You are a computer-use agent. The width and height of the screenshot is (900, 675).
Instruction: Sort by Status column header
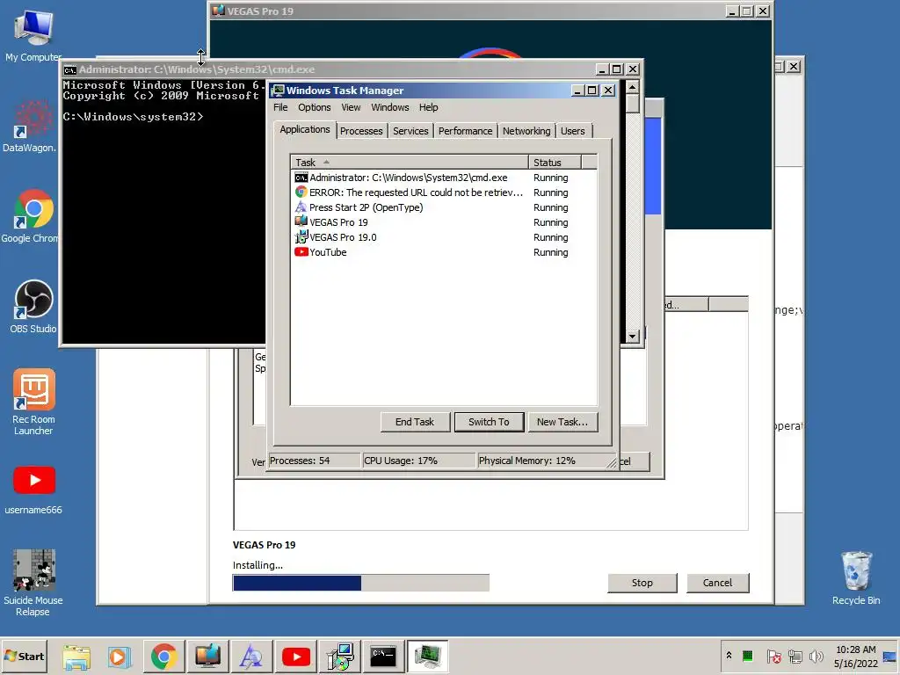pos(555,163)
